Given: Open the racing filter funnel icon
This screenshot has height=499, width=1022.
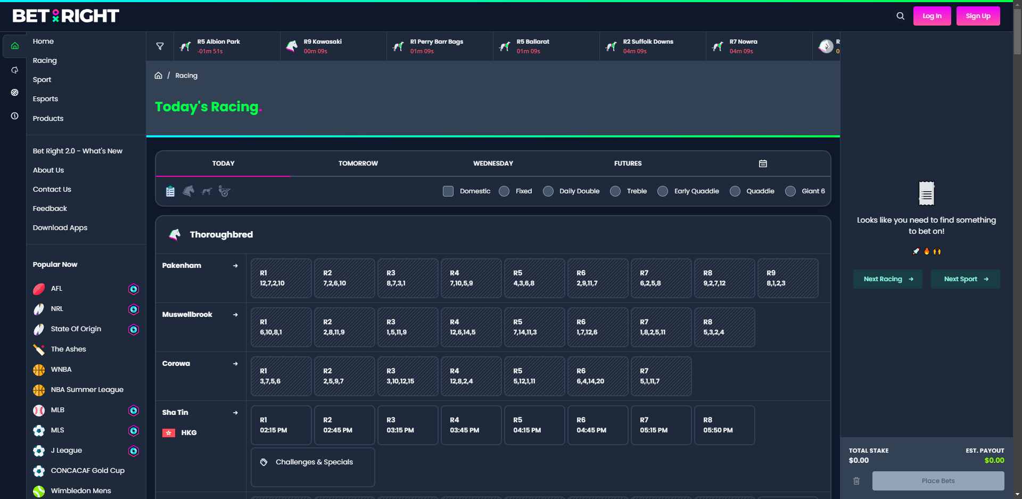Looking at the screenshot, I should (x=160, y=46).
